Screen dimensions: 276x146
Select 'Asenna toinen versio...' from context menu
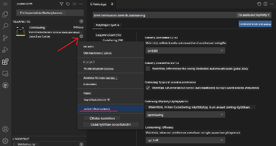[x=100, y=78]
